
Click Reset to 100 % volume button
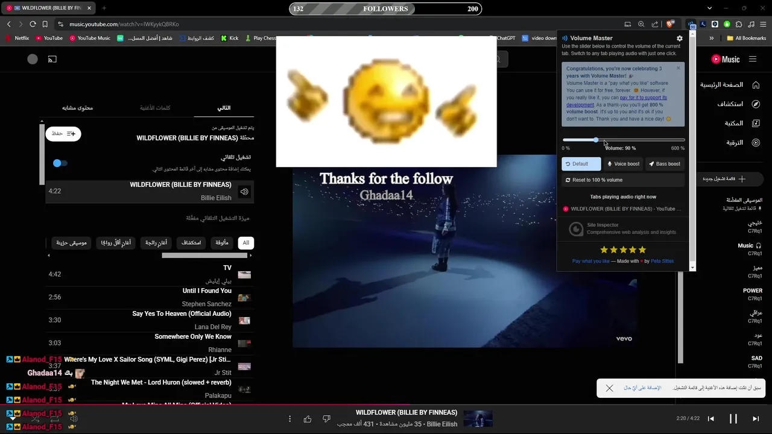(623, 180)
